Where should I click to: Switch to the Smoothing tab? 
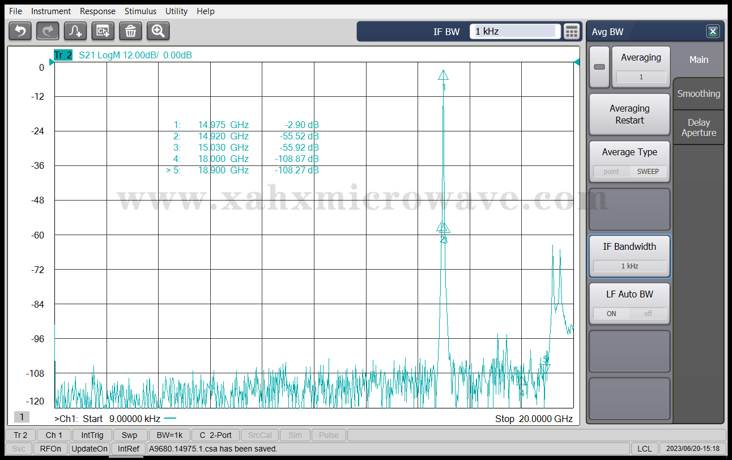[x=699, y=93]
